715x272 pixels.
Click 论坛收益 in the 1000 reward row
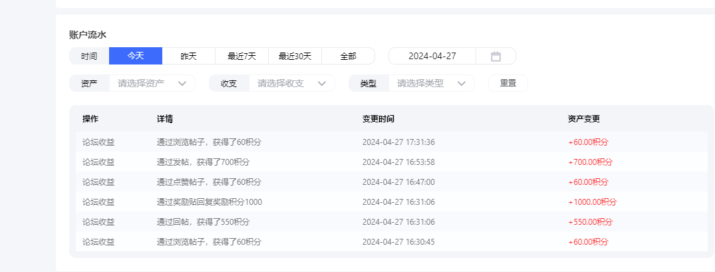click(x=98, y=202)
